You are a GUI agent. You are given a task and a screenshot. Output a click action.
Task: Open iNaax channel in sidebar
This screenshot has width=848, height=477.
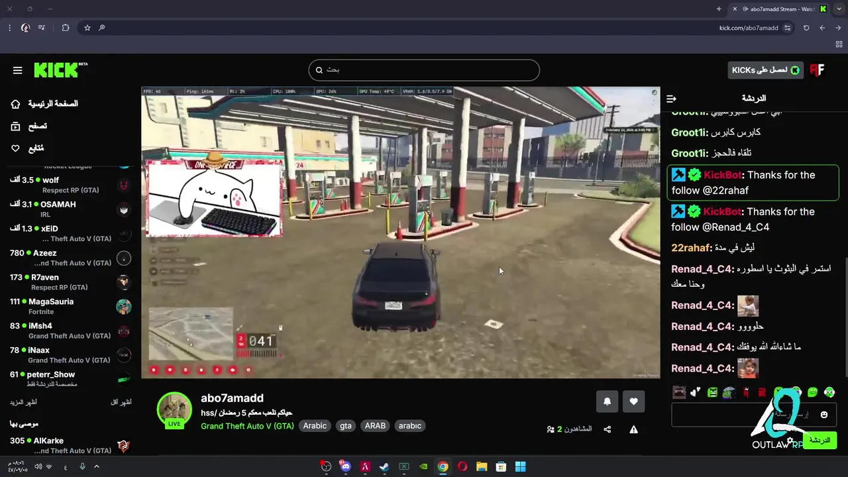point(70,355)
